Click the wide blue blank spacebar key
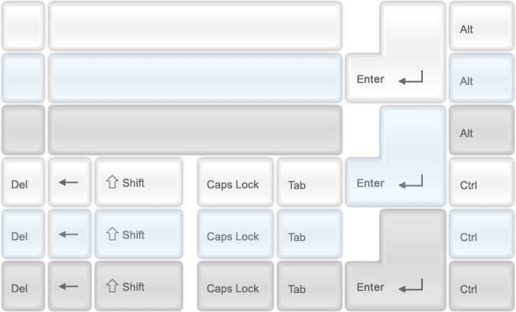This screenshot has width=516, height=312. coord(195,78)
